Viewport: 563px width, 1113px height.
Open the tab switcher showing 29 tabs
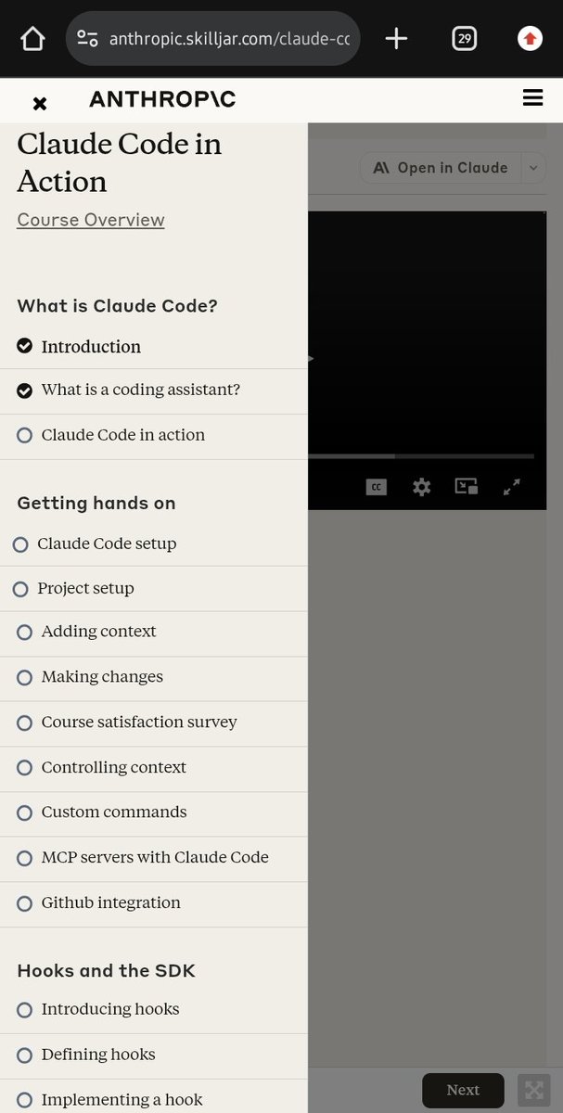[464, 38]
